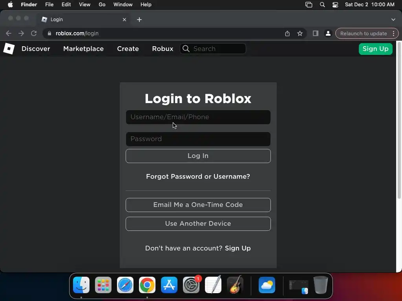The image size is (402, 301).
Task: Open Finder from the Dock
Action: point(81,285)
